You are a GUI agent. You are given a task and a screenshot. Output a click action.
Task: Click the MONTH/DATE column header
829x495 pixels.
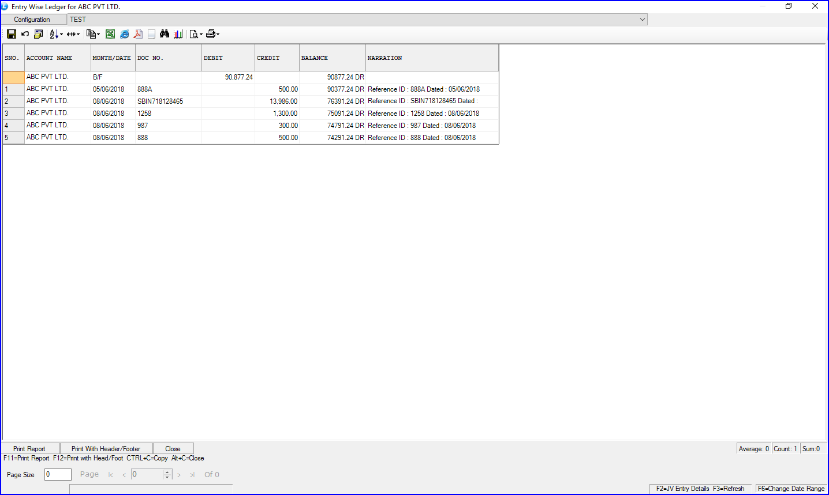[113, 58]
